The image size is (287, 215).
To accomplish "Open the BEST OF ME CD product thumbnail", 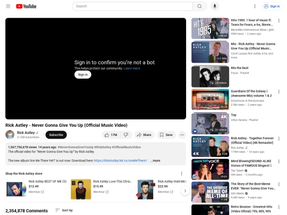I will pyautogui.click(x=16, y=189).
